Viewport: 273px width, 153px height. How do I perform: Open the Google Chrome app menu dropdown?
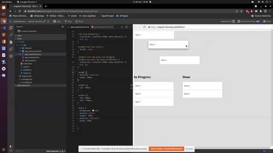(27, 2)
